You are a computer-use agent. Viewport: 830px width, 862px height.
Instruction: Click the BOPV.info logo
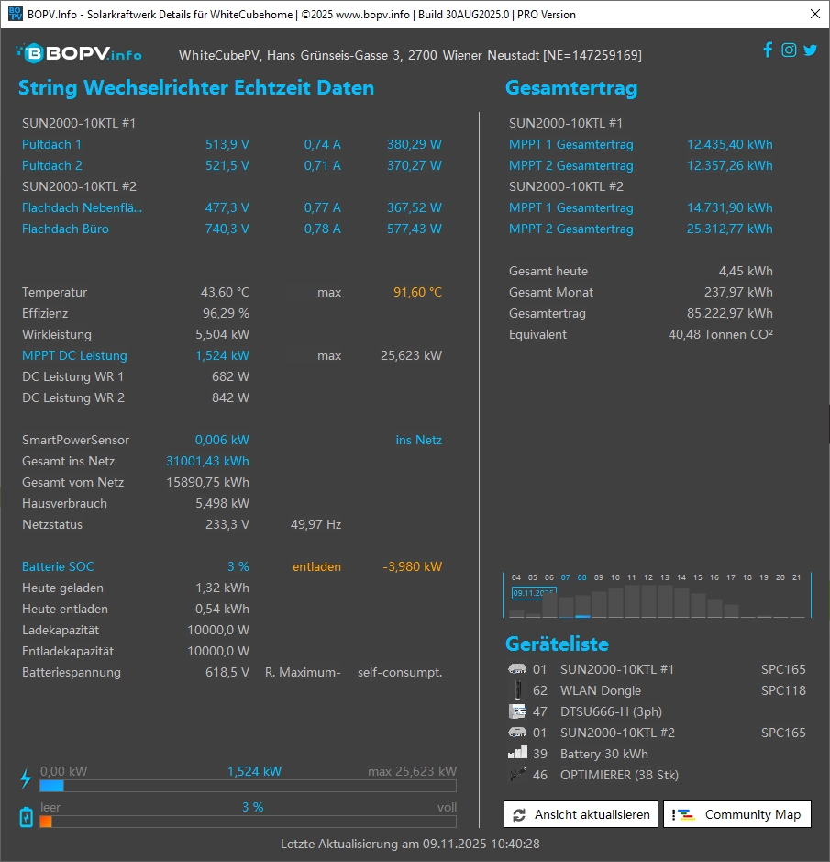tap(79, 53)
